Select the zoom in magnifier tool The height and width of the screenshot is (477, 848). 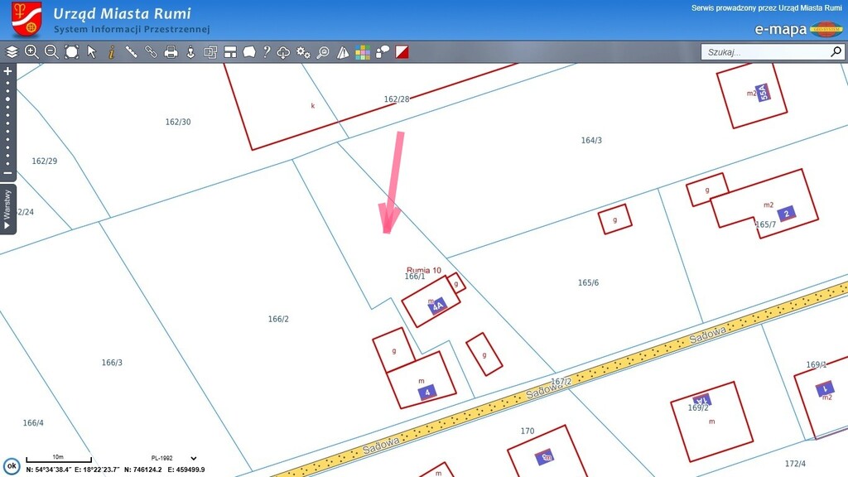click(31, 52)
